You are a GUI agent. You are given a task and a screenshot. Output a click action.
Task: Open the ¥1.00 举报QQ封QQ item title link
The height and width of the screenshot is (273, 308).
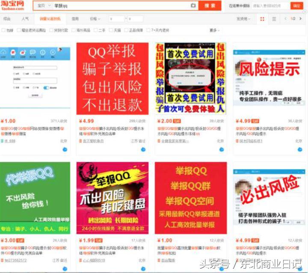(x=33, y=131)
